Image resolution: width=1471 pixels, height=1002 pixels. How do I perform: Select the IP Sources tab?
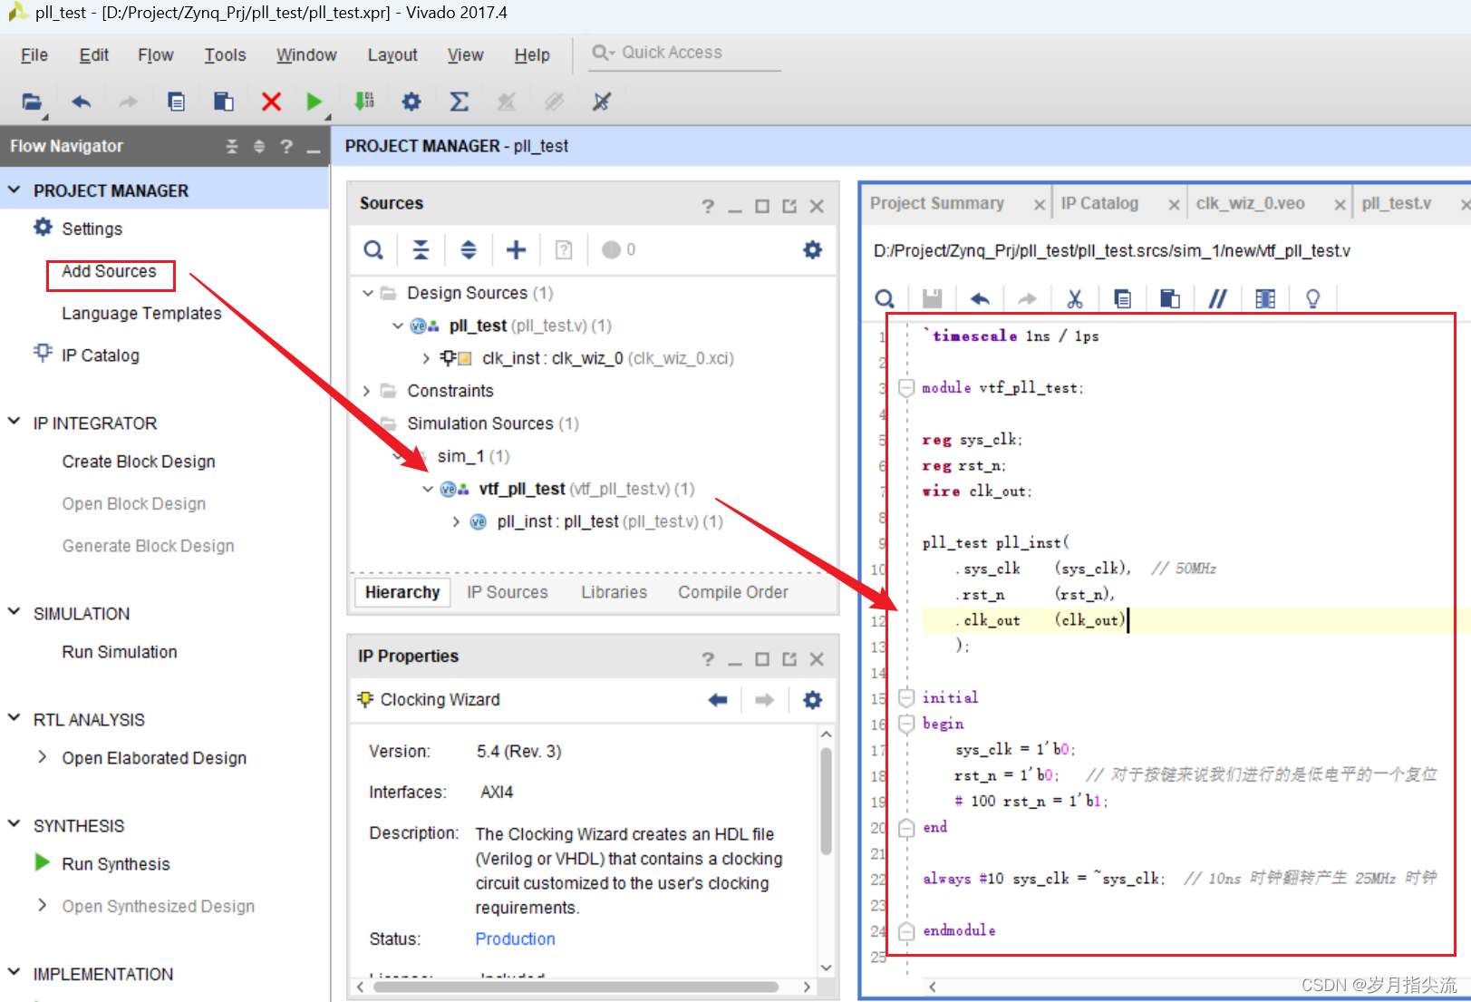tap(508, 592)
